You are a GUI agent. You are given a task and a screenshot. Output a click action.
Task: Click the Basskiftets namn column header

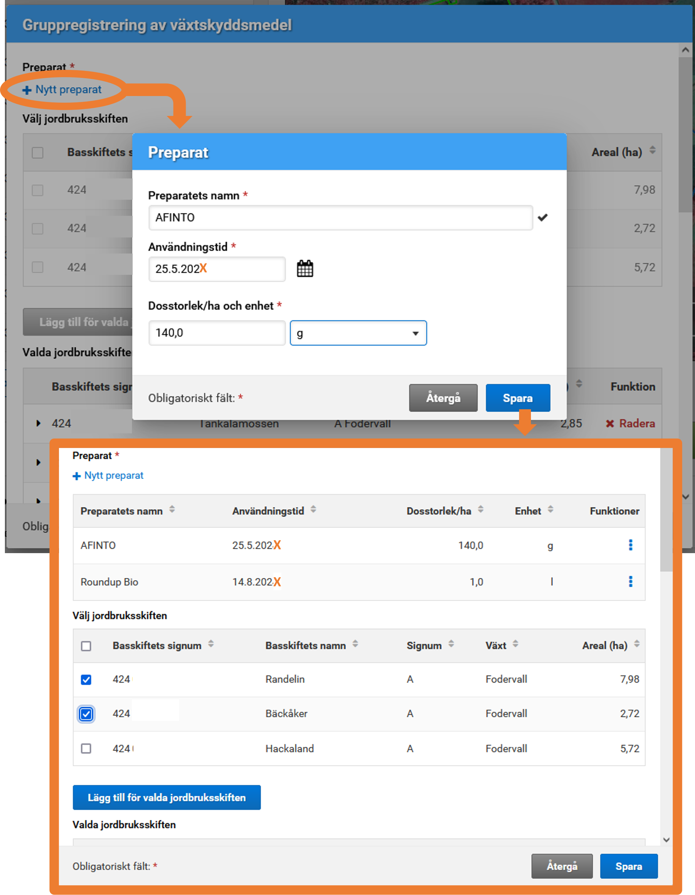305,645
